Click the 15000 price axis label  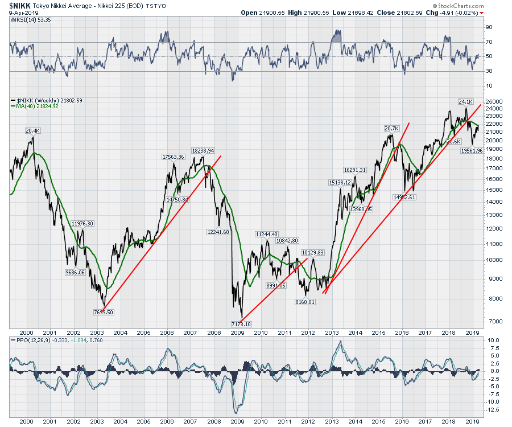[x=494, y=190]
